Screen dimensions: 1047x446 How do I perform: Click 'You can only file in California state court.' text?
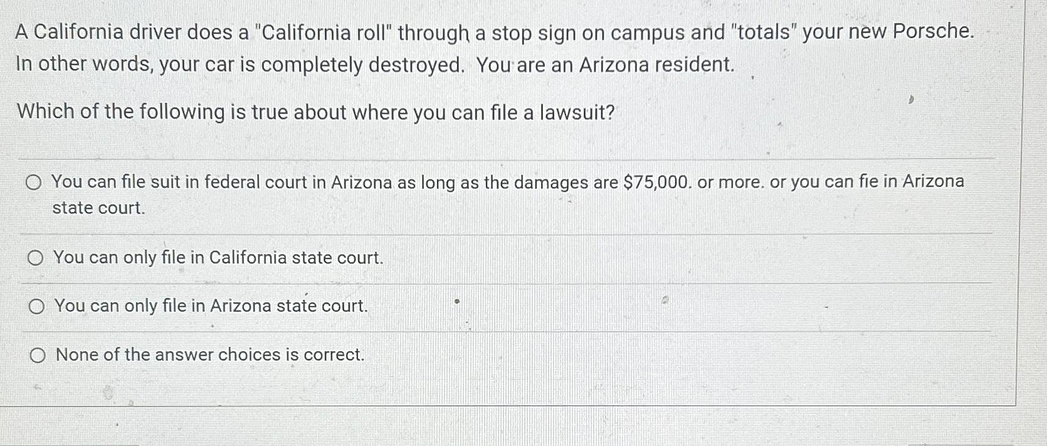(x=218, y=258)
